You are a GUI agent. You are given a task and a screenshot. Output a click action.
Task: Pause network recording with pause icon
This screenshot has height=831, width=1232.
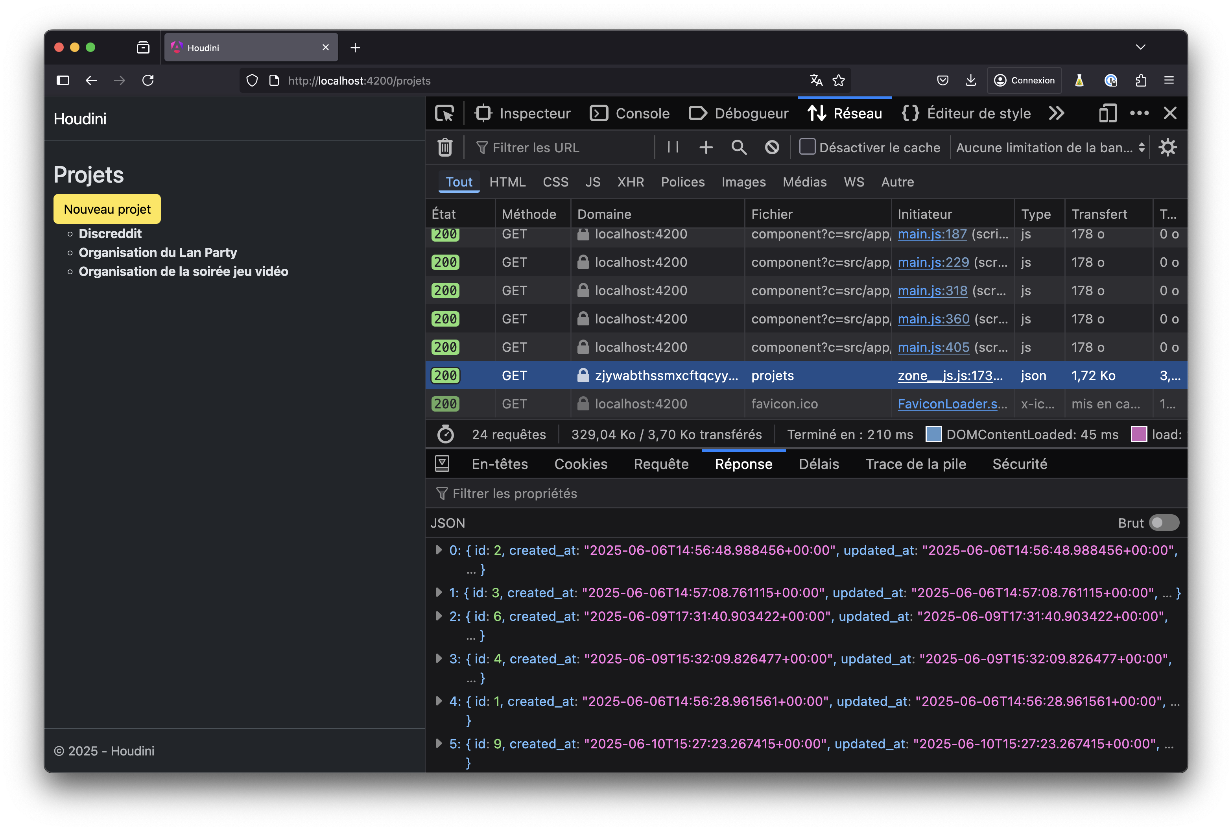click(x=673, y=147)
